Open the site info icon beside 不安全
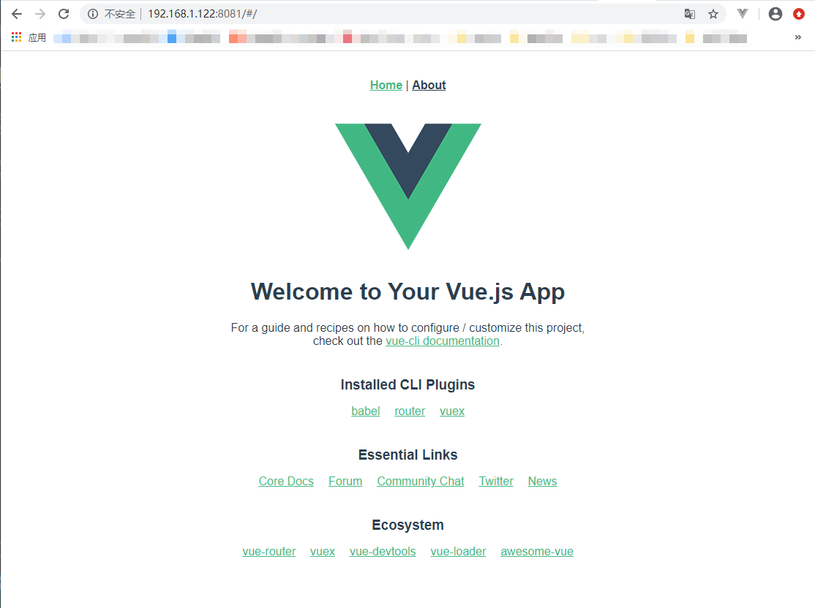This screenshot has height=608, width=815. (92, 14)
